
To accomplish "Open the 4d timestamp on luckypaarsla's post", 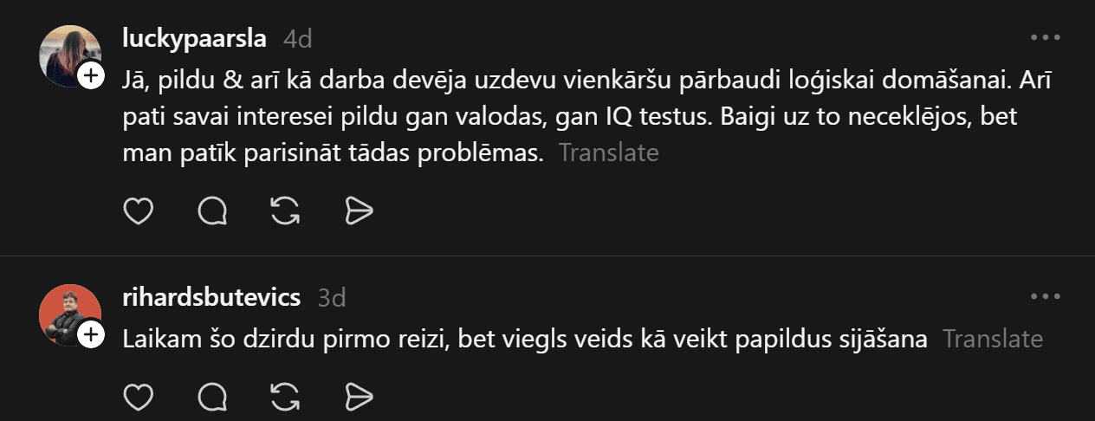I will pos(297,38).
